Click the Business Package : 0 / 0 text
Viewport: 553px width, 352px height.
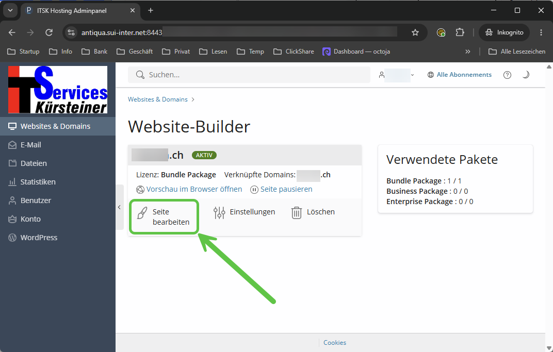pos(427,191)
